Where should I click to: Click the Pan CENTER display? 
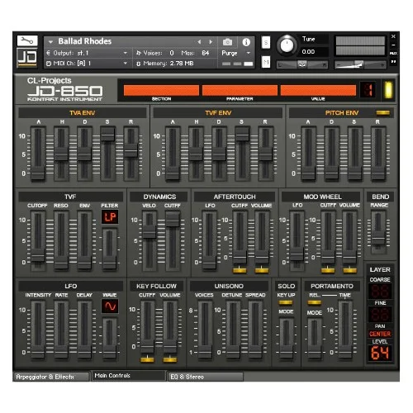pos(380,334)
